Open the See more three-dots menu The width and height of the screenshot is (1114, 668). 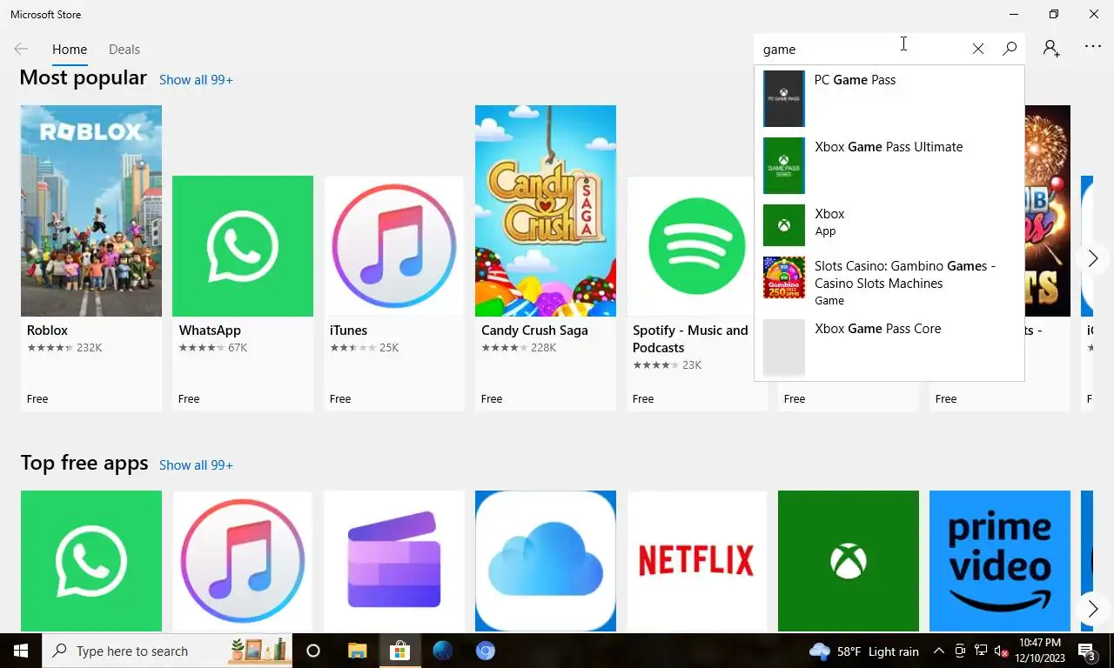click(x=1093, y=47)
